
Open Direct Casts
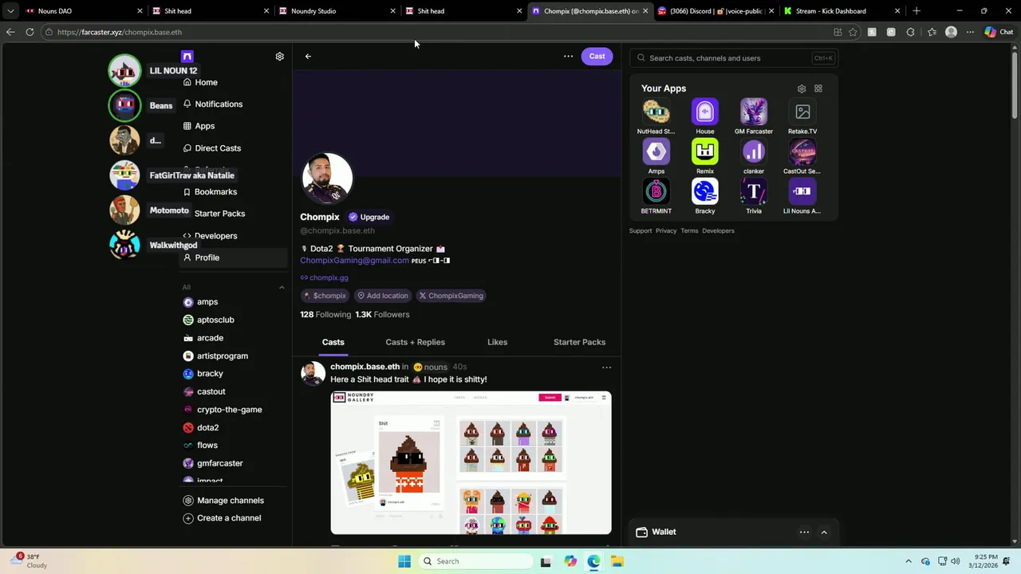point(218,148)
